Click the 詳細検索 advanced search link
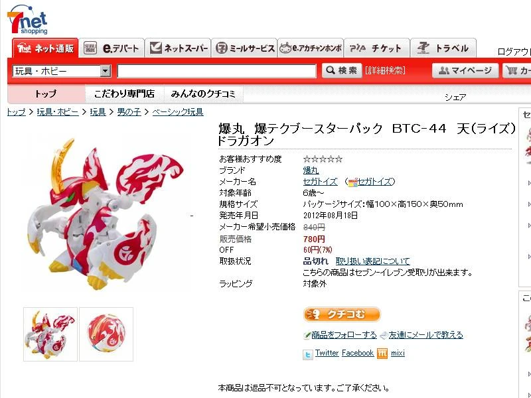531x398 pixels. pyautogui.click(x=386, y=70)
